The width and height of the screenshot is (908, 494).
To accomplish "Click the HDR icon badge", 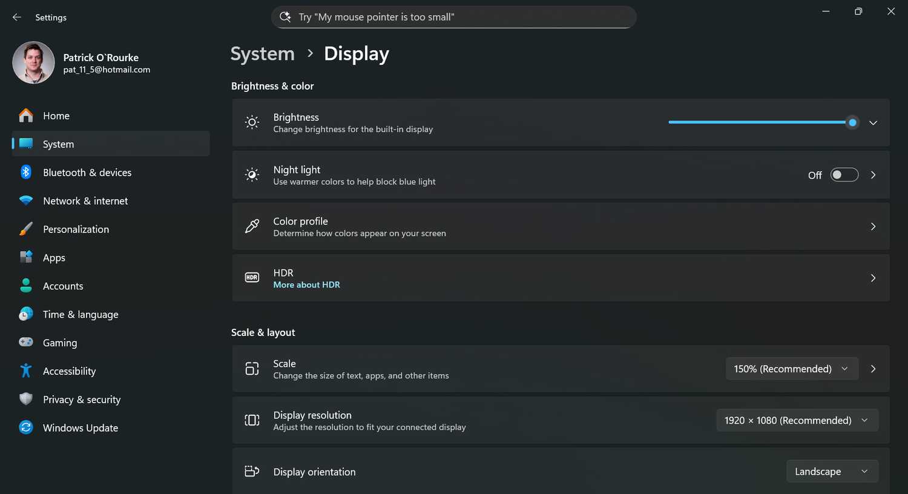I will pos(252,278).
